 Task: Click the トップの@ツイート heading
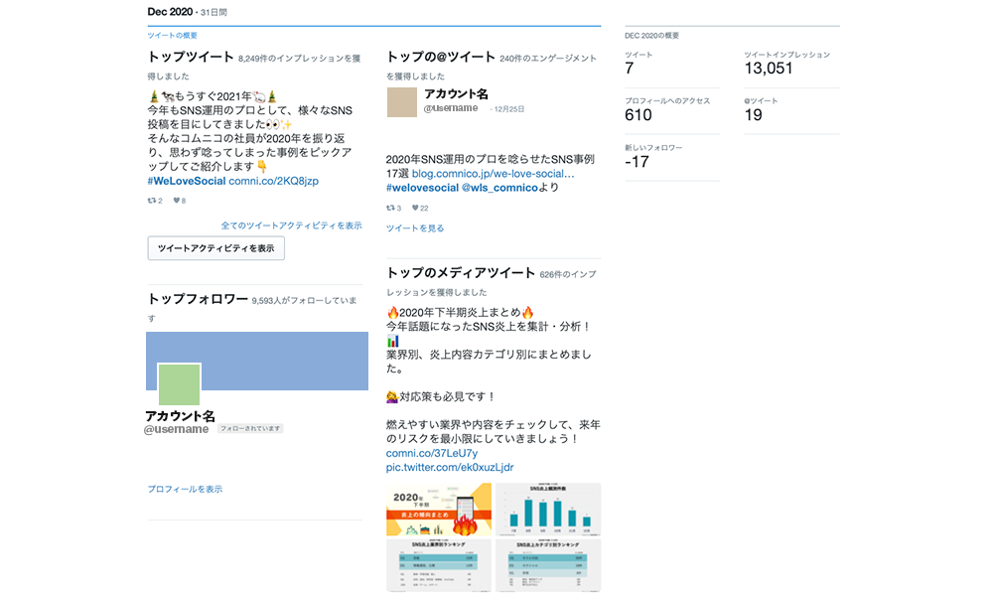pyautogui.click(x=441, y=57)
